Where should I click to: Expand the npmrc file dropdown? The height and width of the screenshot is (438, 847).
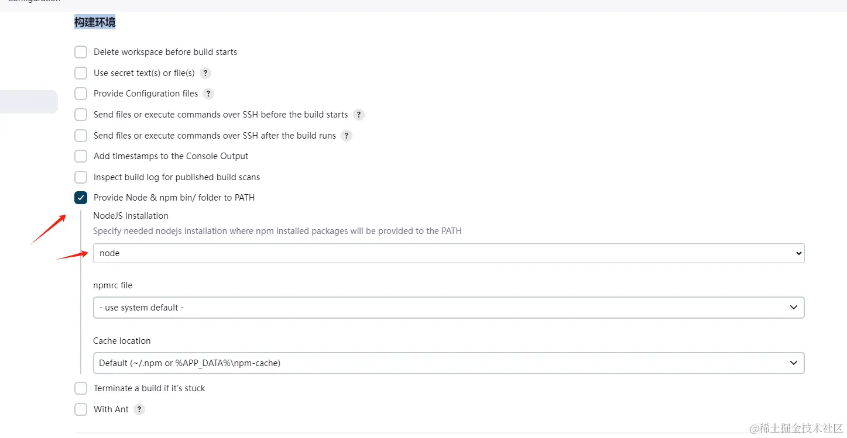448,308
